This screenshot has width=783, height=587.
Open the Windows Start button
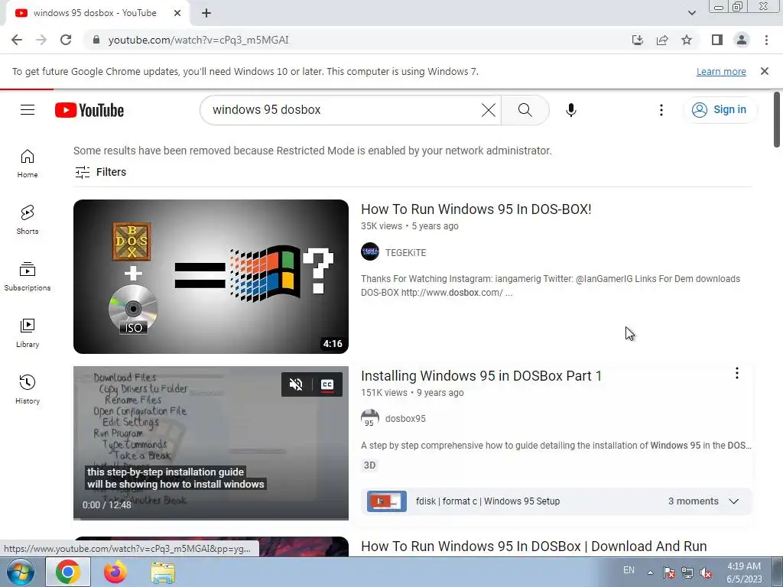pos(20,572)
